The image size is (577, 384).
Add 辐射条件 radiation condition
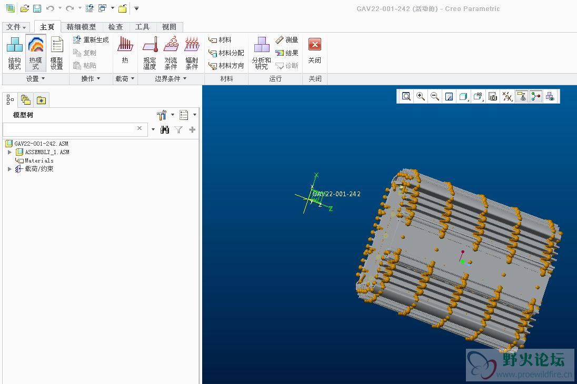192,53
